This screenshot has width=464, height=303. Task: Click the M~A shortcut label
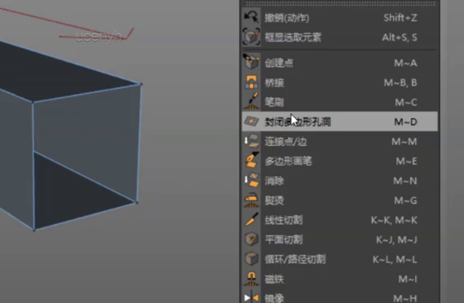pos(405,63)
